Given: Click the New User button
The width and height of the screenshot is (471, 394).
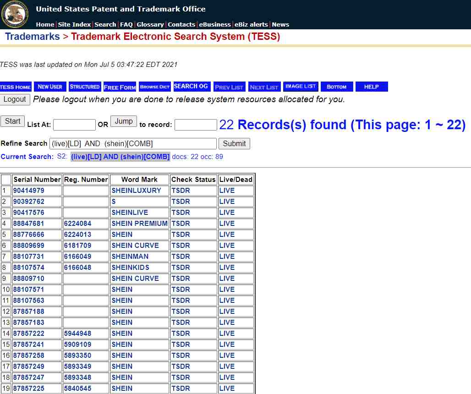Looking at the screenshot, I should click(50, 87).
